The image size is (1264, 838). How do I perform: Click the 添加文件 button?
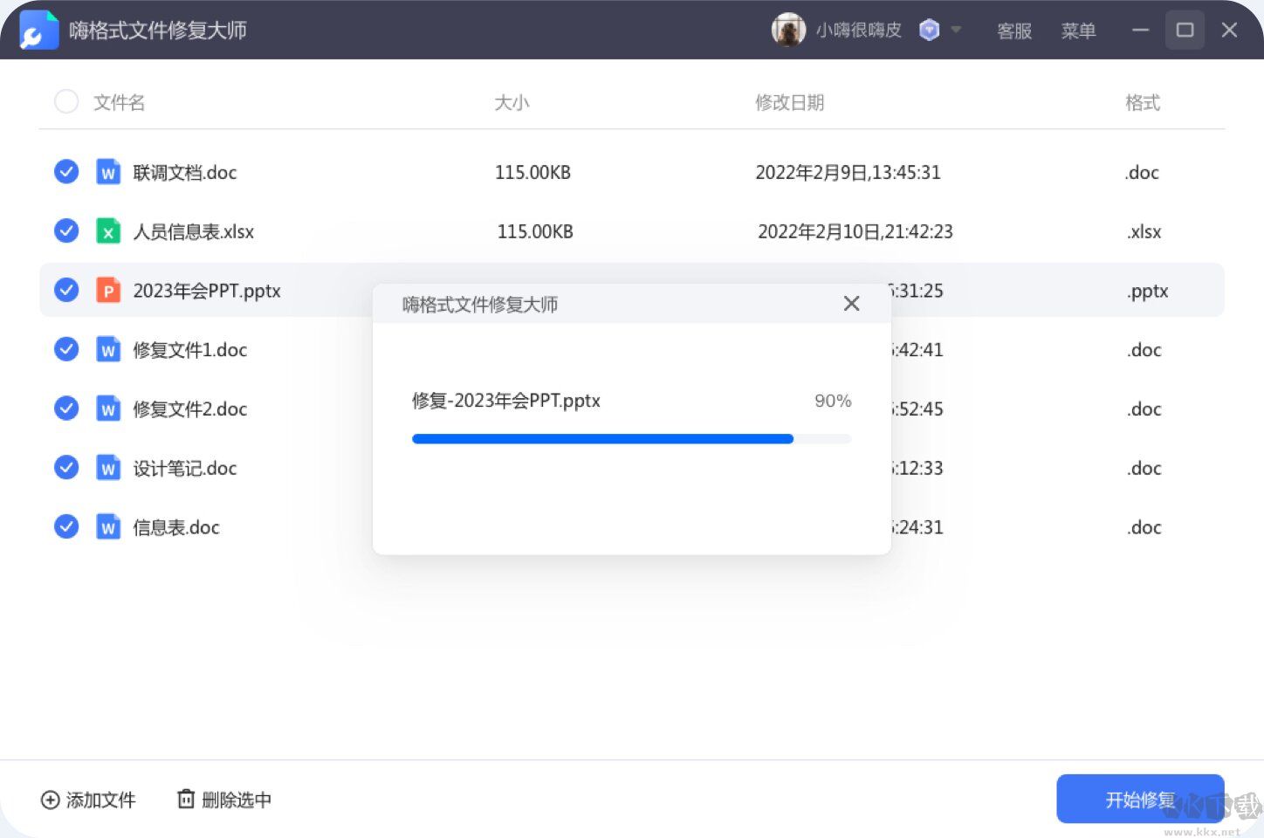pos(88,800)
